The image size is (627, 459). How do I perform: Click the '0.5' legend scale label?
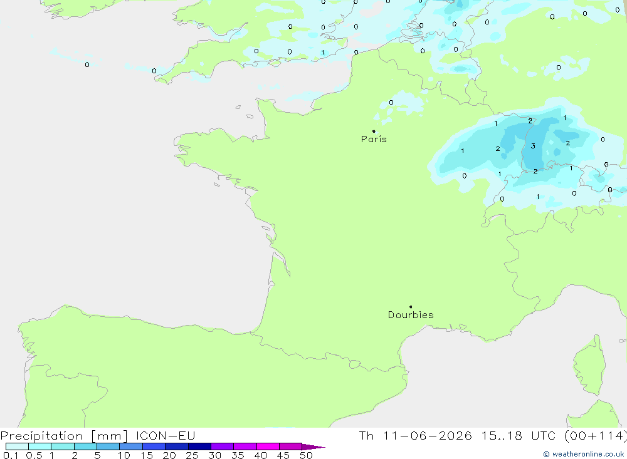coord(34,455)
